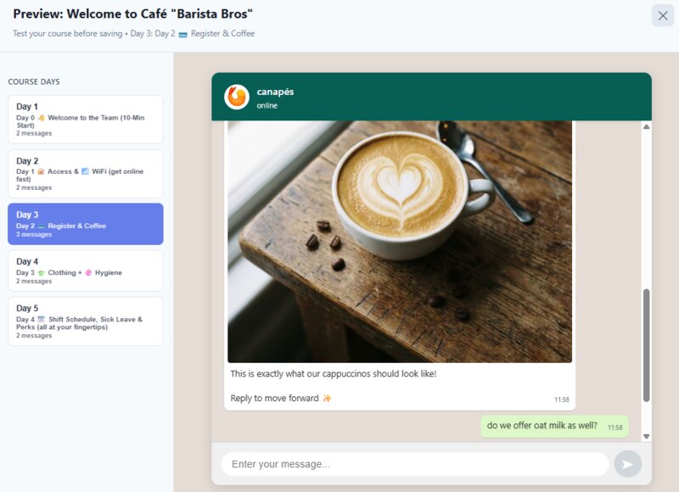Click the send message arrow icon
Viewport: 679px width, 492px height.
tap(627, 464)
